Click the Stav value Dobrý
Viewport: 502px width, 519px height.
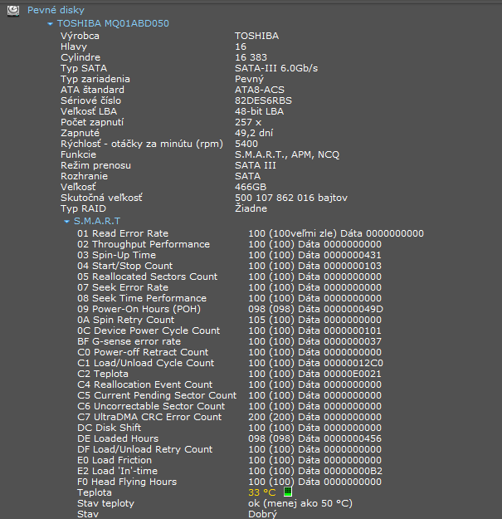(262, 514)
